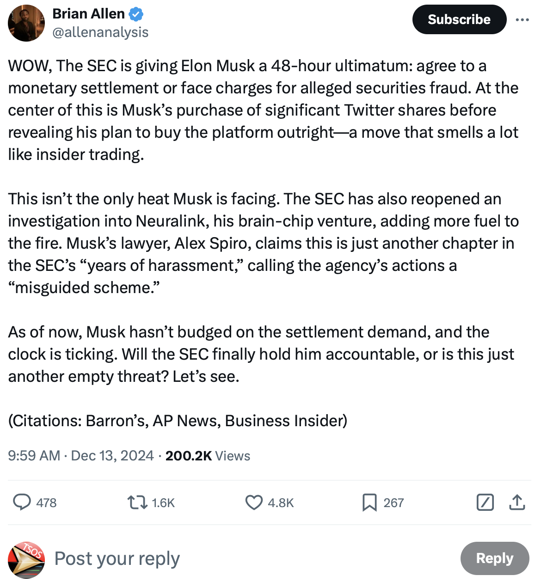Click the 478 replies count
Screen dimensions: 541x588
pos(46,503)
